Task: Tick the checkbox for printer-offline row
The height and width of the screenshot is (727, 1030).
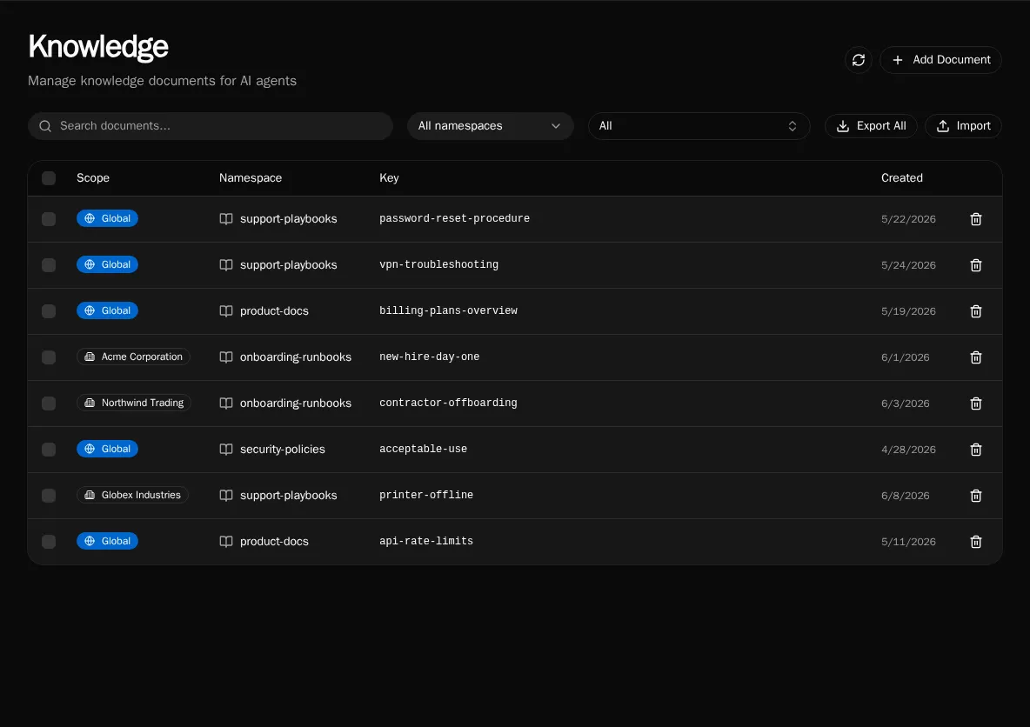Action: 49,495
